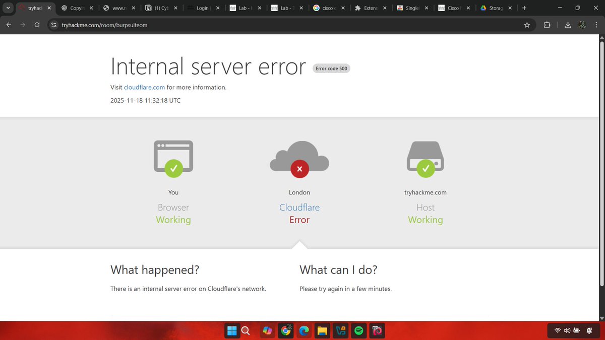Reload the current page
605x340 pixels.
pos(36,24)
